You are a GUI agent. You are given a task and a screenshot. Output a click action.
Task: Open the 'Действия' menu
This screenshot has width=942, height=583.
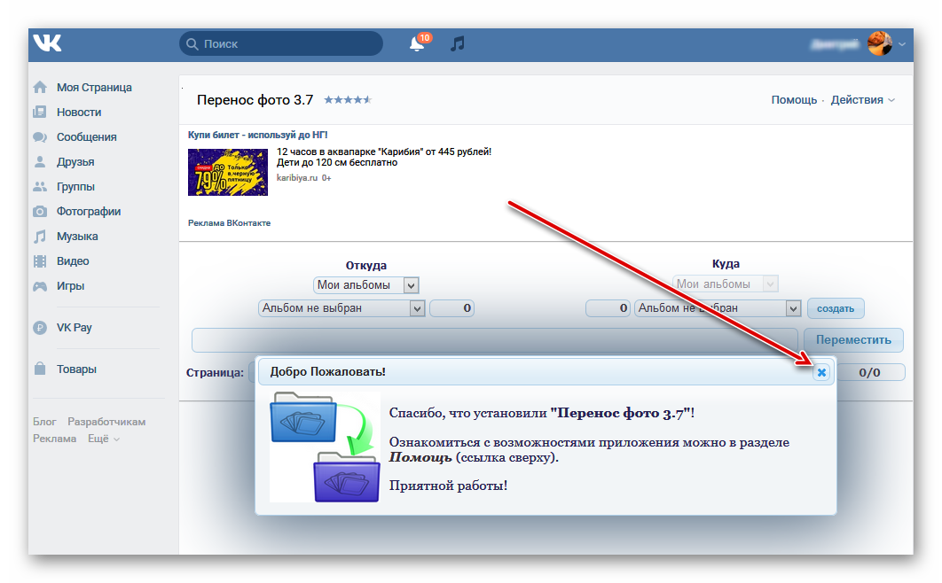pos(862,100)
